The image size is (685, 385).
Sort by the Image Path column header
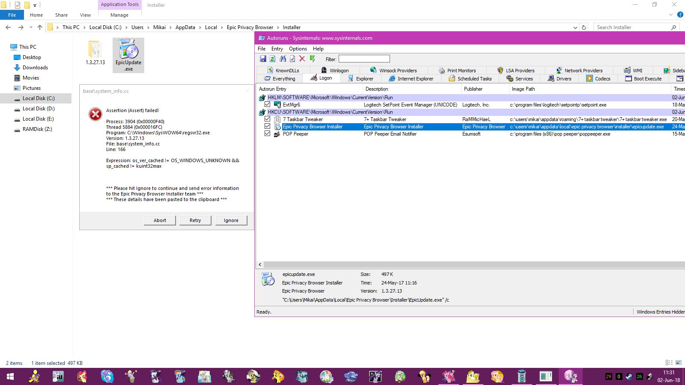(x=590, y=89)
